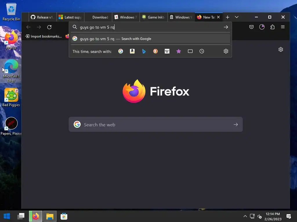This screenshot has width=297, height=222.
Task: Close the New Tab tab
Action: 218,17
